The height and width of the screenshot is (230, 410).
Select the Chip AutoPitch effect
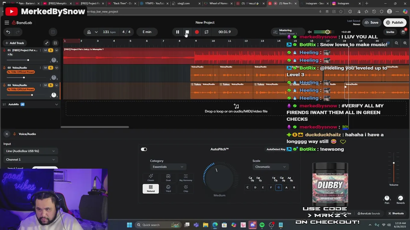tap(186, 188)
